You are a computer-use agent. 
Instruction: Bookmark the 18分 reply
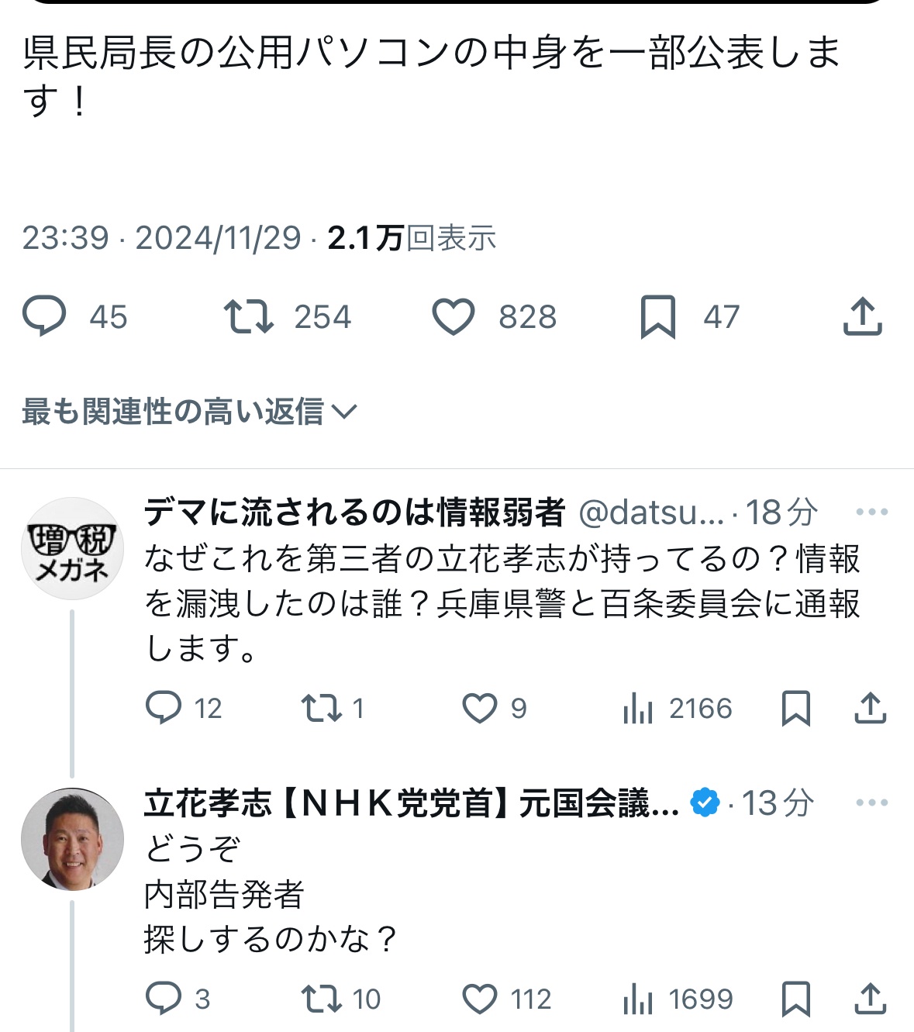pos(795,708)
